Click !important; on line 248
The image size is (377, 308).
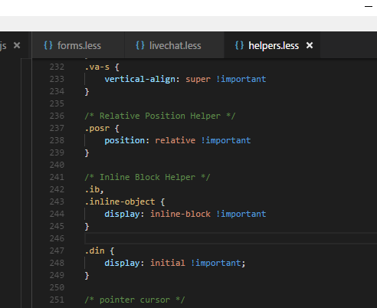[218, 263]
